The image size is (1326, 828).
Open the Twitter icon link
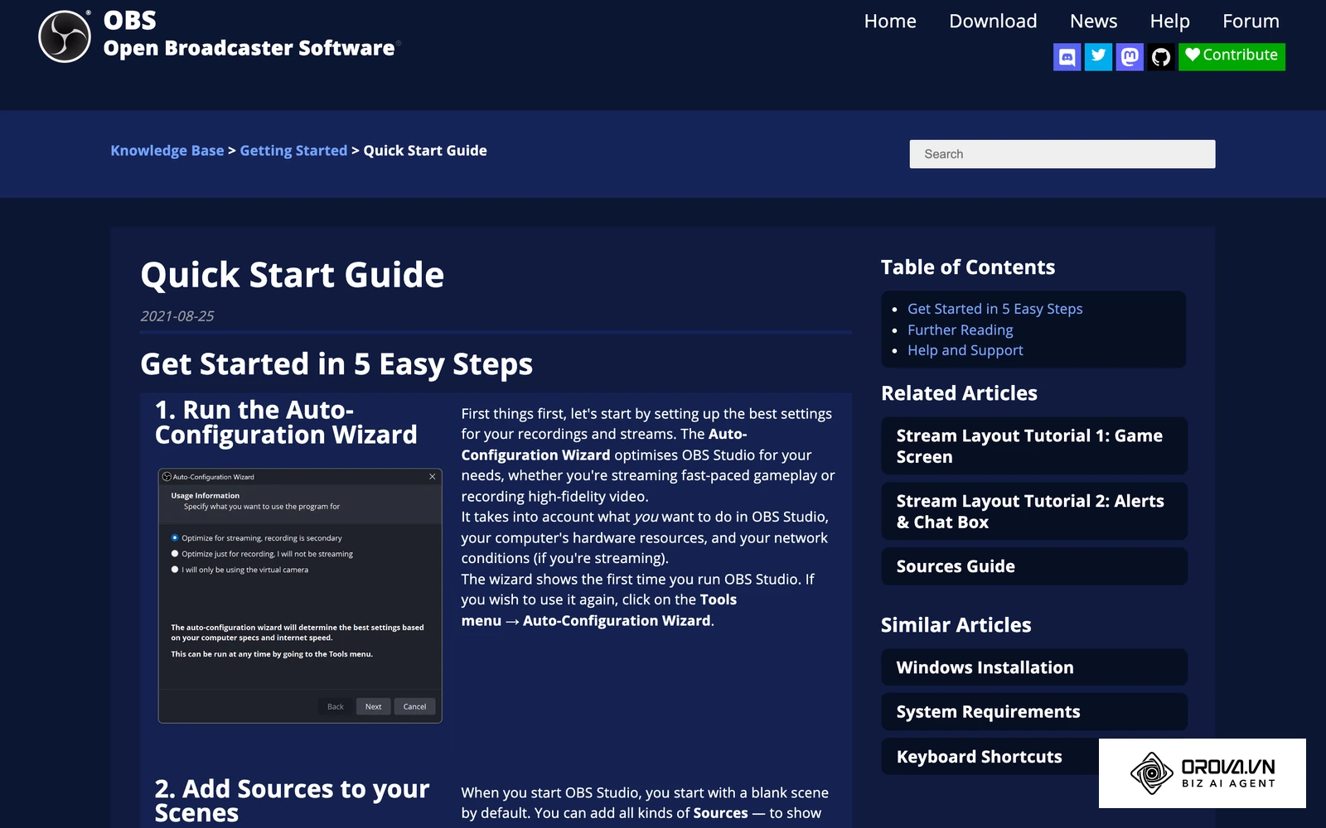click(x=1098, y=57)
